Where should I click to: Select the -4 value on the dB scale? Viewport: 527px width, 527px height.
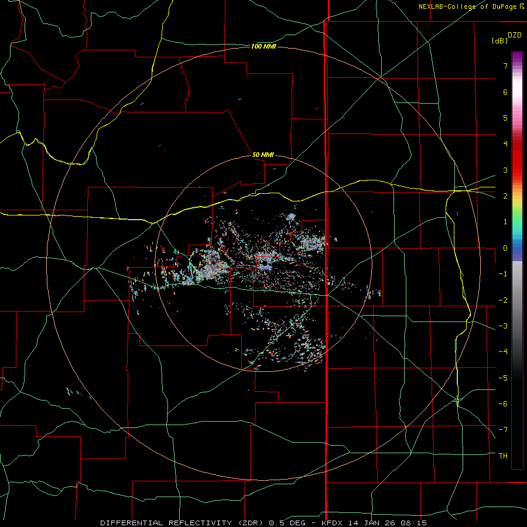tap(503, 352)
